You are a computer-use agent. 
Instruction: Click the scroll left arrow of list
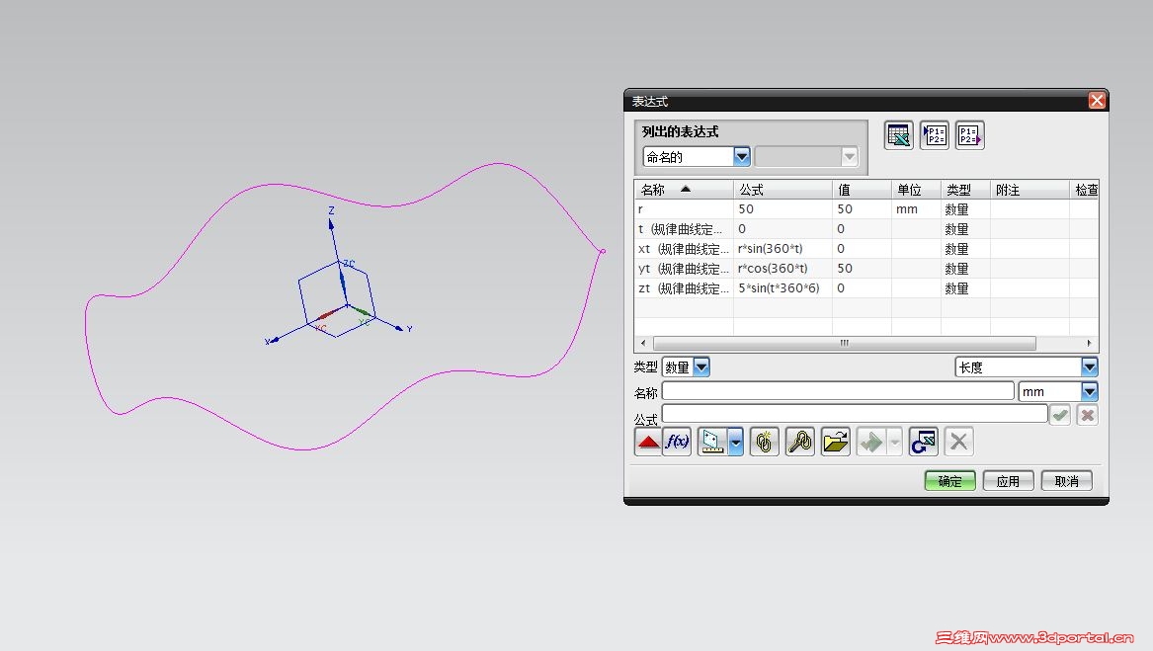coord(643,343)
